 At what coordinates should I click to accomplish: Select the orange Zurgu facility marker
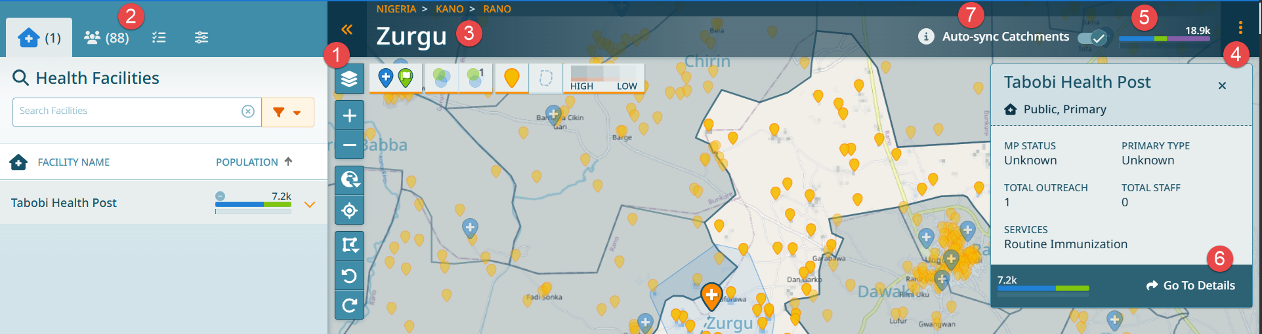[x=711, y=296]
